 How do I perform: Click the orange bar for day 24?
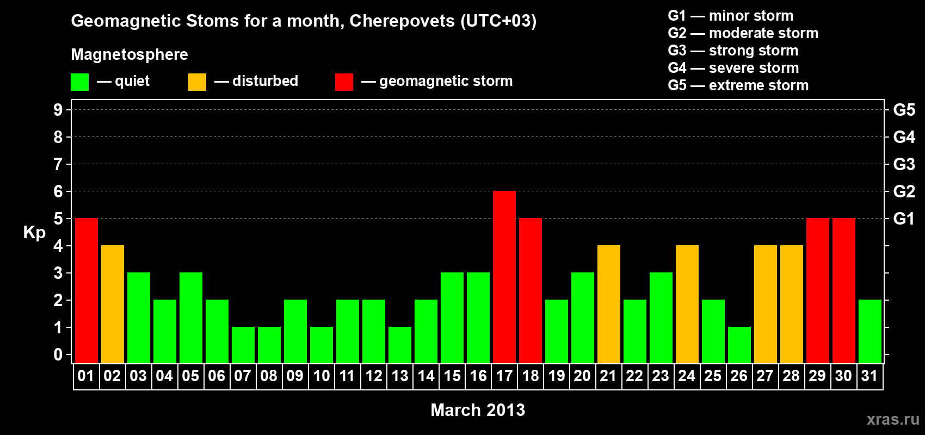point(687,304)
